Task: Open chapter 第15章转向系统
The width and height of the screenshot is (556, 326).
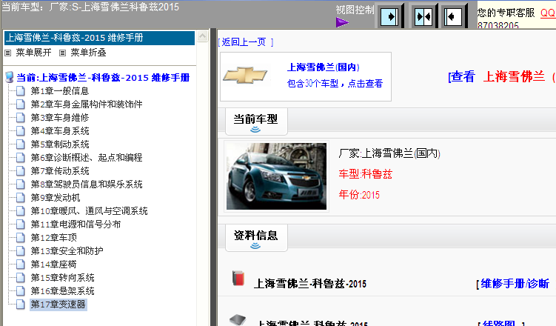Action: tap(62, 278)
